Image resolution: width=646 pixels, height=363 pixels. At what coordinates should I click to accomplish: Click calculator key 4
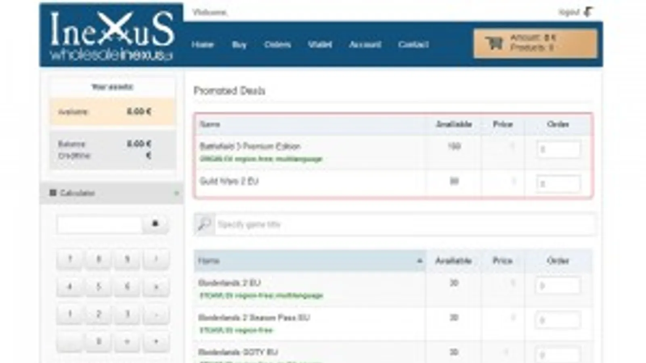[70, 286]
